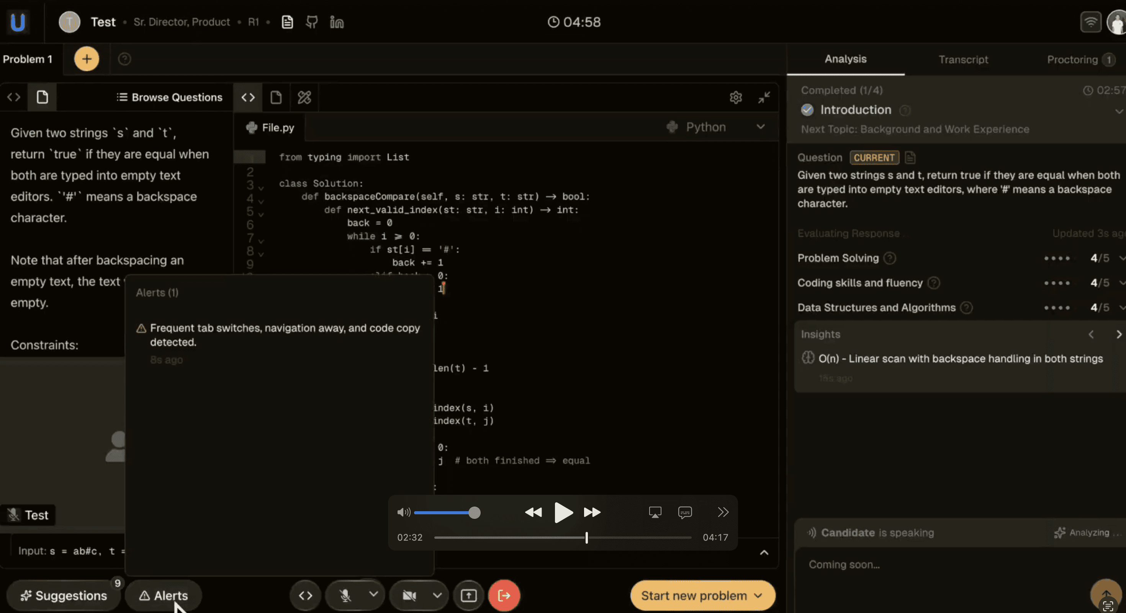Open the candidate's LinkedIn profile icon
The width and height of the screenshot is (1126, 613).
click(337, 22)
